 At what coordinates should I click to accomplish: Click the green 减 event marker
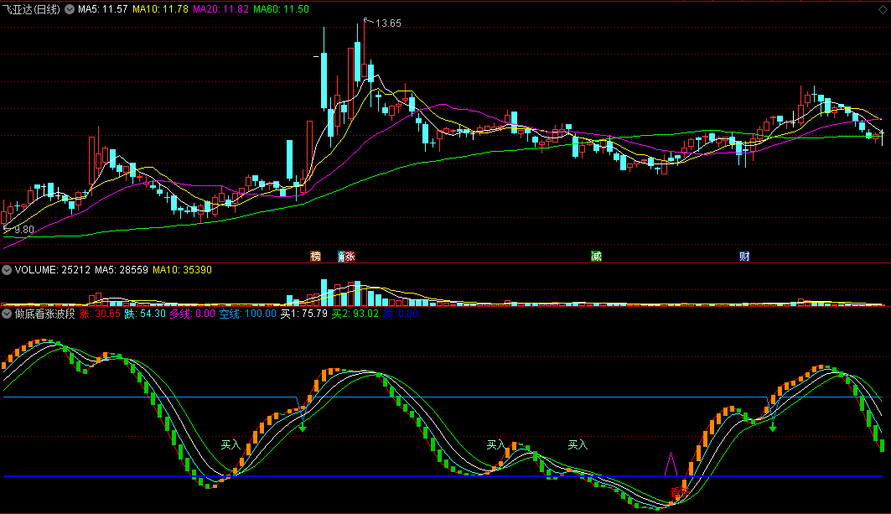coord(596,257)
